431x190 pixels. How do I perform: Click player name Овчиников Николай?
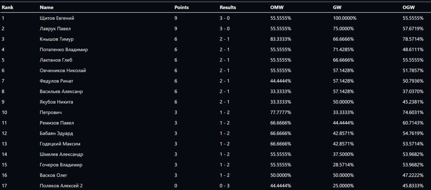tap(63, 70)
